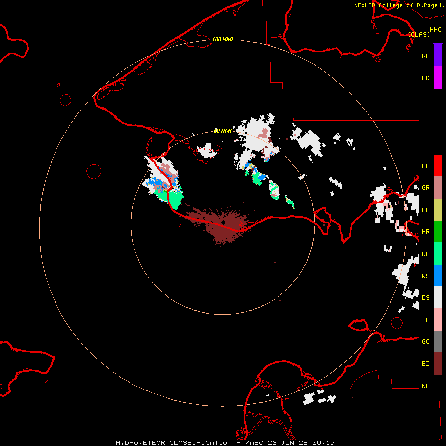Image resolution: width=446 pixels, height=446 pixels.
Task: Click the HHC product code text
Action: tap(435, 30)
